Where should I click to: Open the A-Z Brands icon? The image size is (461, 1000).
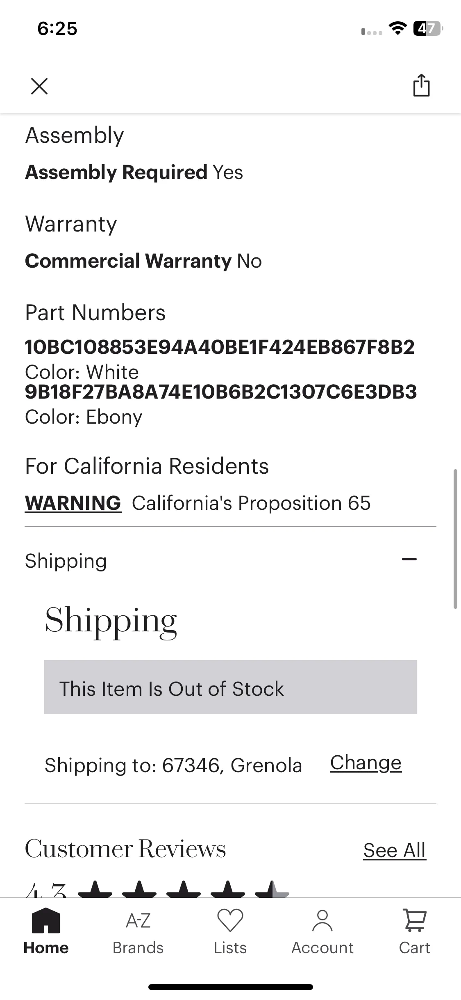click(138, 921)
